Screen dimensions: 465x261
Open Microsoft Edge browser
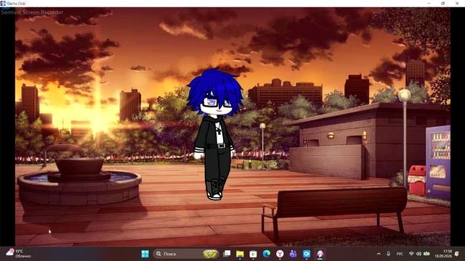tap(267, 254)
